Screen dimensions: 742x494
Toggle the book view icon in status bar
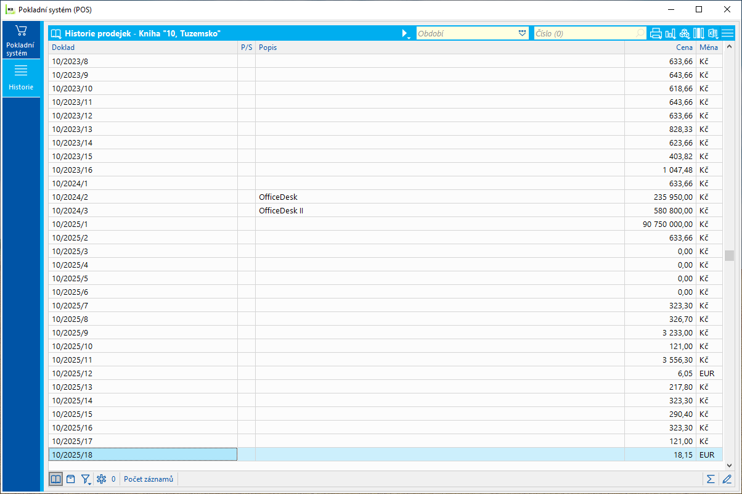pos(56,479)
